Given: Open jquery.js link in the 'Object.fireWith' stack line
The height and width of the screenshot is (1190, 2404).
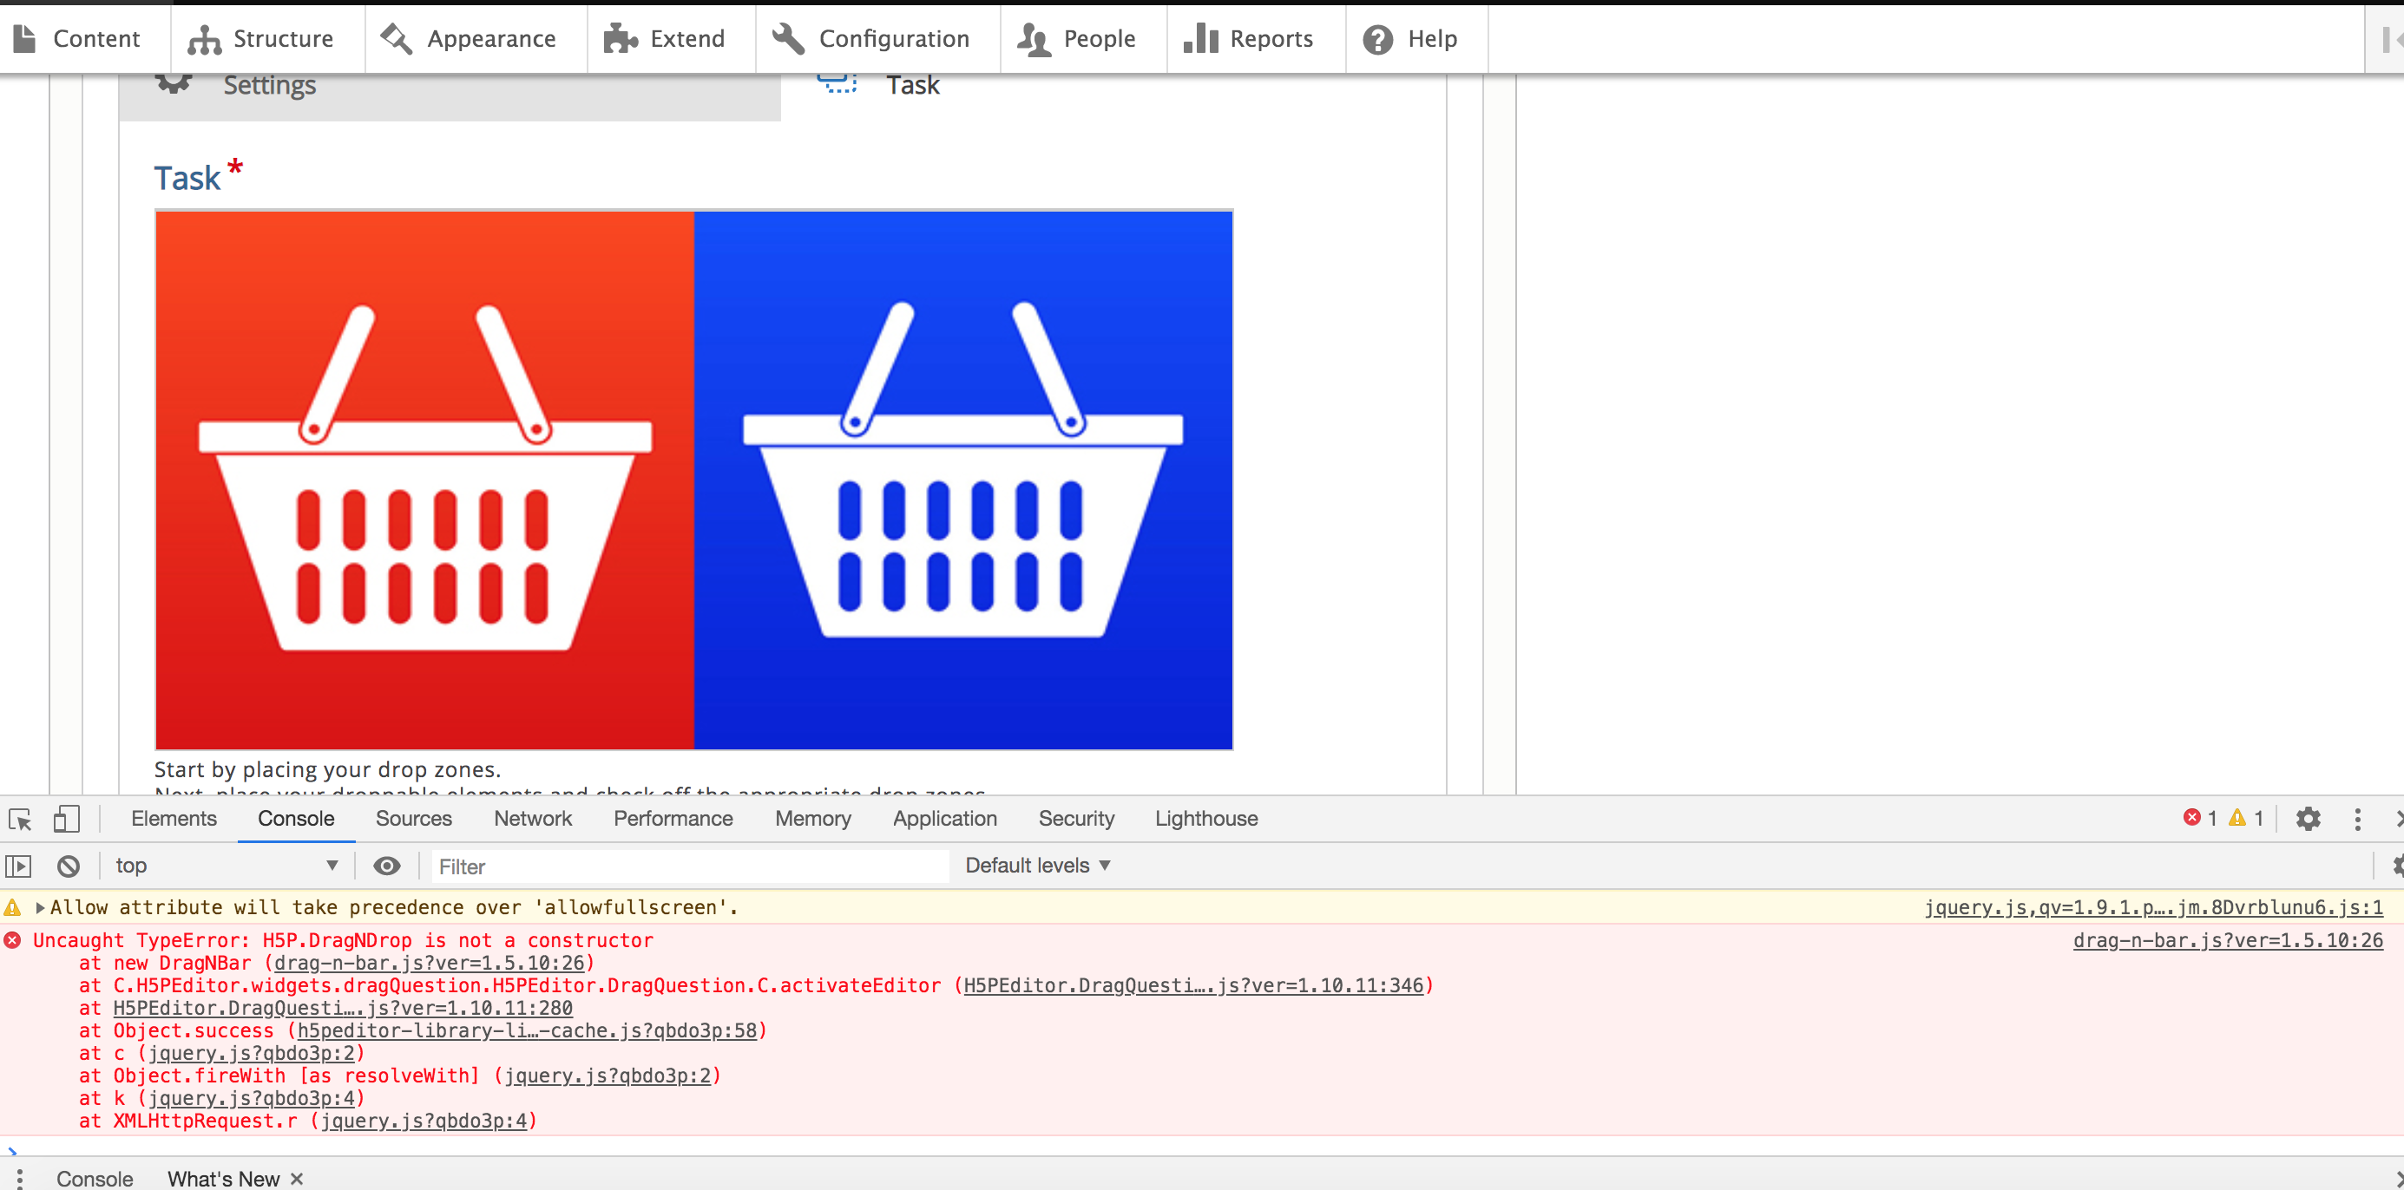Looking at the screenshot, I should 608,1076.
